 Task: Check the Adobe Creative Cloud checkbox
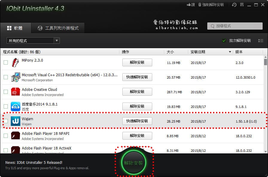tap(6, 92)
